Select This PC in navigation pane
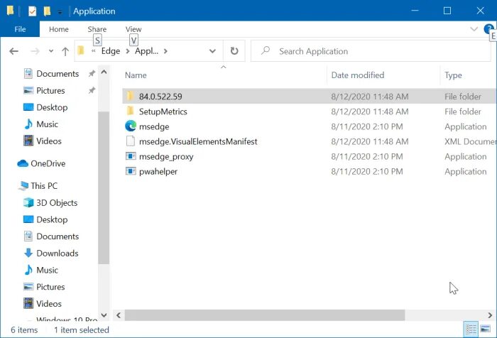The width and height of the screenshot is (497, 338). 44,186
